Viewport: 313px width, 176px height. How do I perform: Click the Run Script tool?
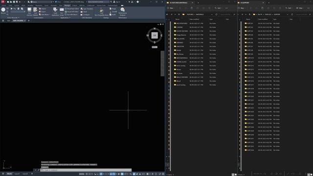point(62,12)
